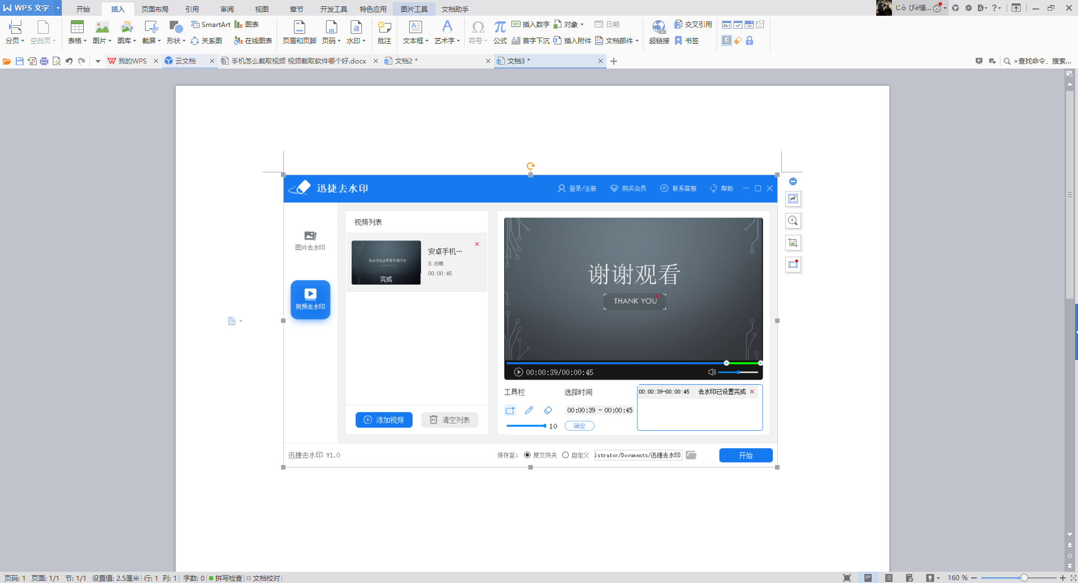Open 页眉和页脚 header and footer
This screenshot has height=583, width=1078.
point(299,32)
